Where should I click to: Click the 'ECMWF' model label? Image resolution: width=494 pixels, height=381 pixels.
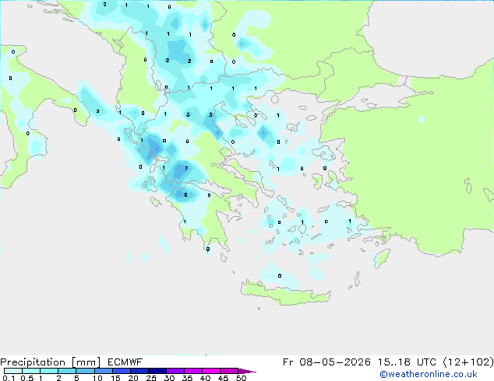pos(125,362)
